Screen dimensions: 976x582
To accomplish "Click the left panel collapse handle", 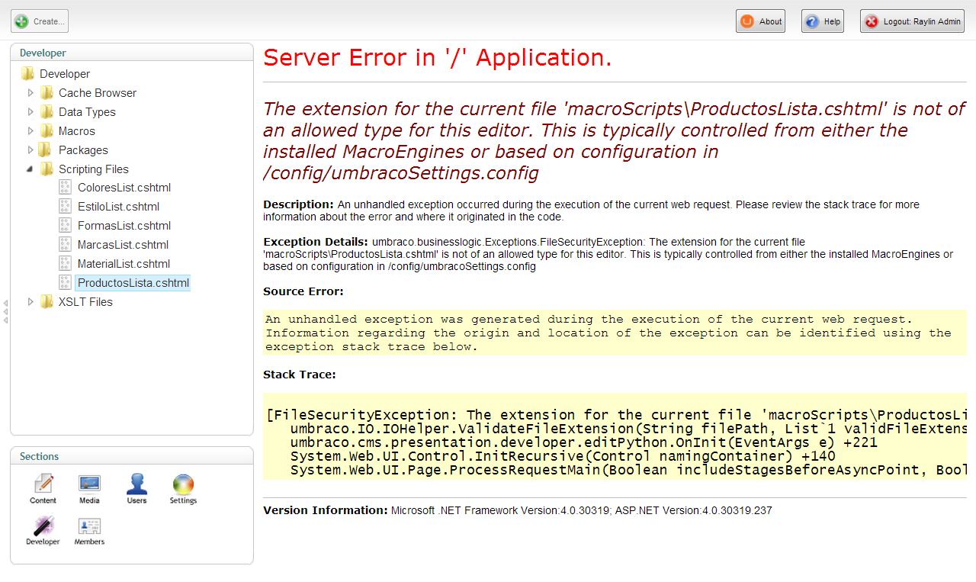I will point(5,311).
